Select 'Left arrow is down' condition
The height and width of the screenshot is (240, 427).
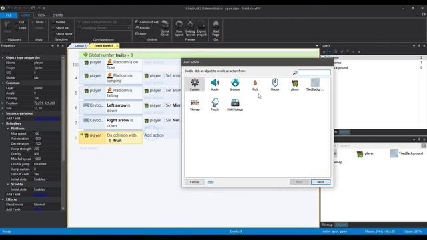click(x=124, y=108)
